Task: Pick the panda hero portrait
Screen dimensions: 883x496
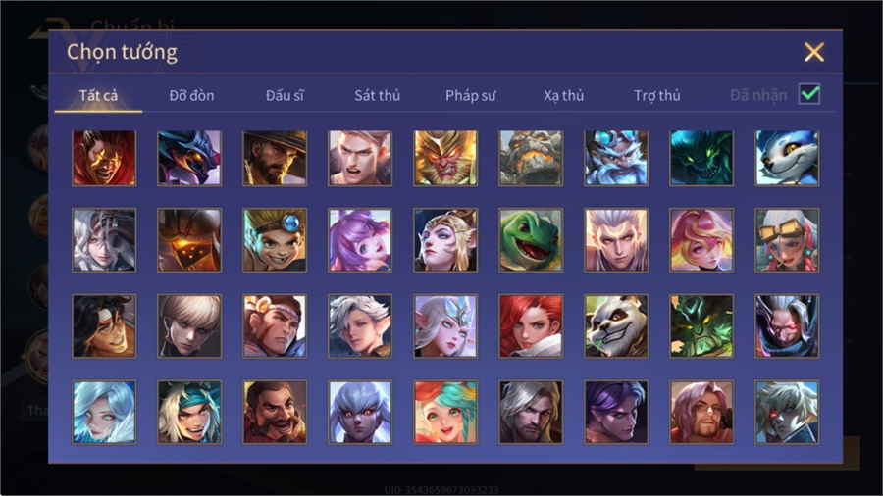Action: pyautogui.click(x=616, y=326)
